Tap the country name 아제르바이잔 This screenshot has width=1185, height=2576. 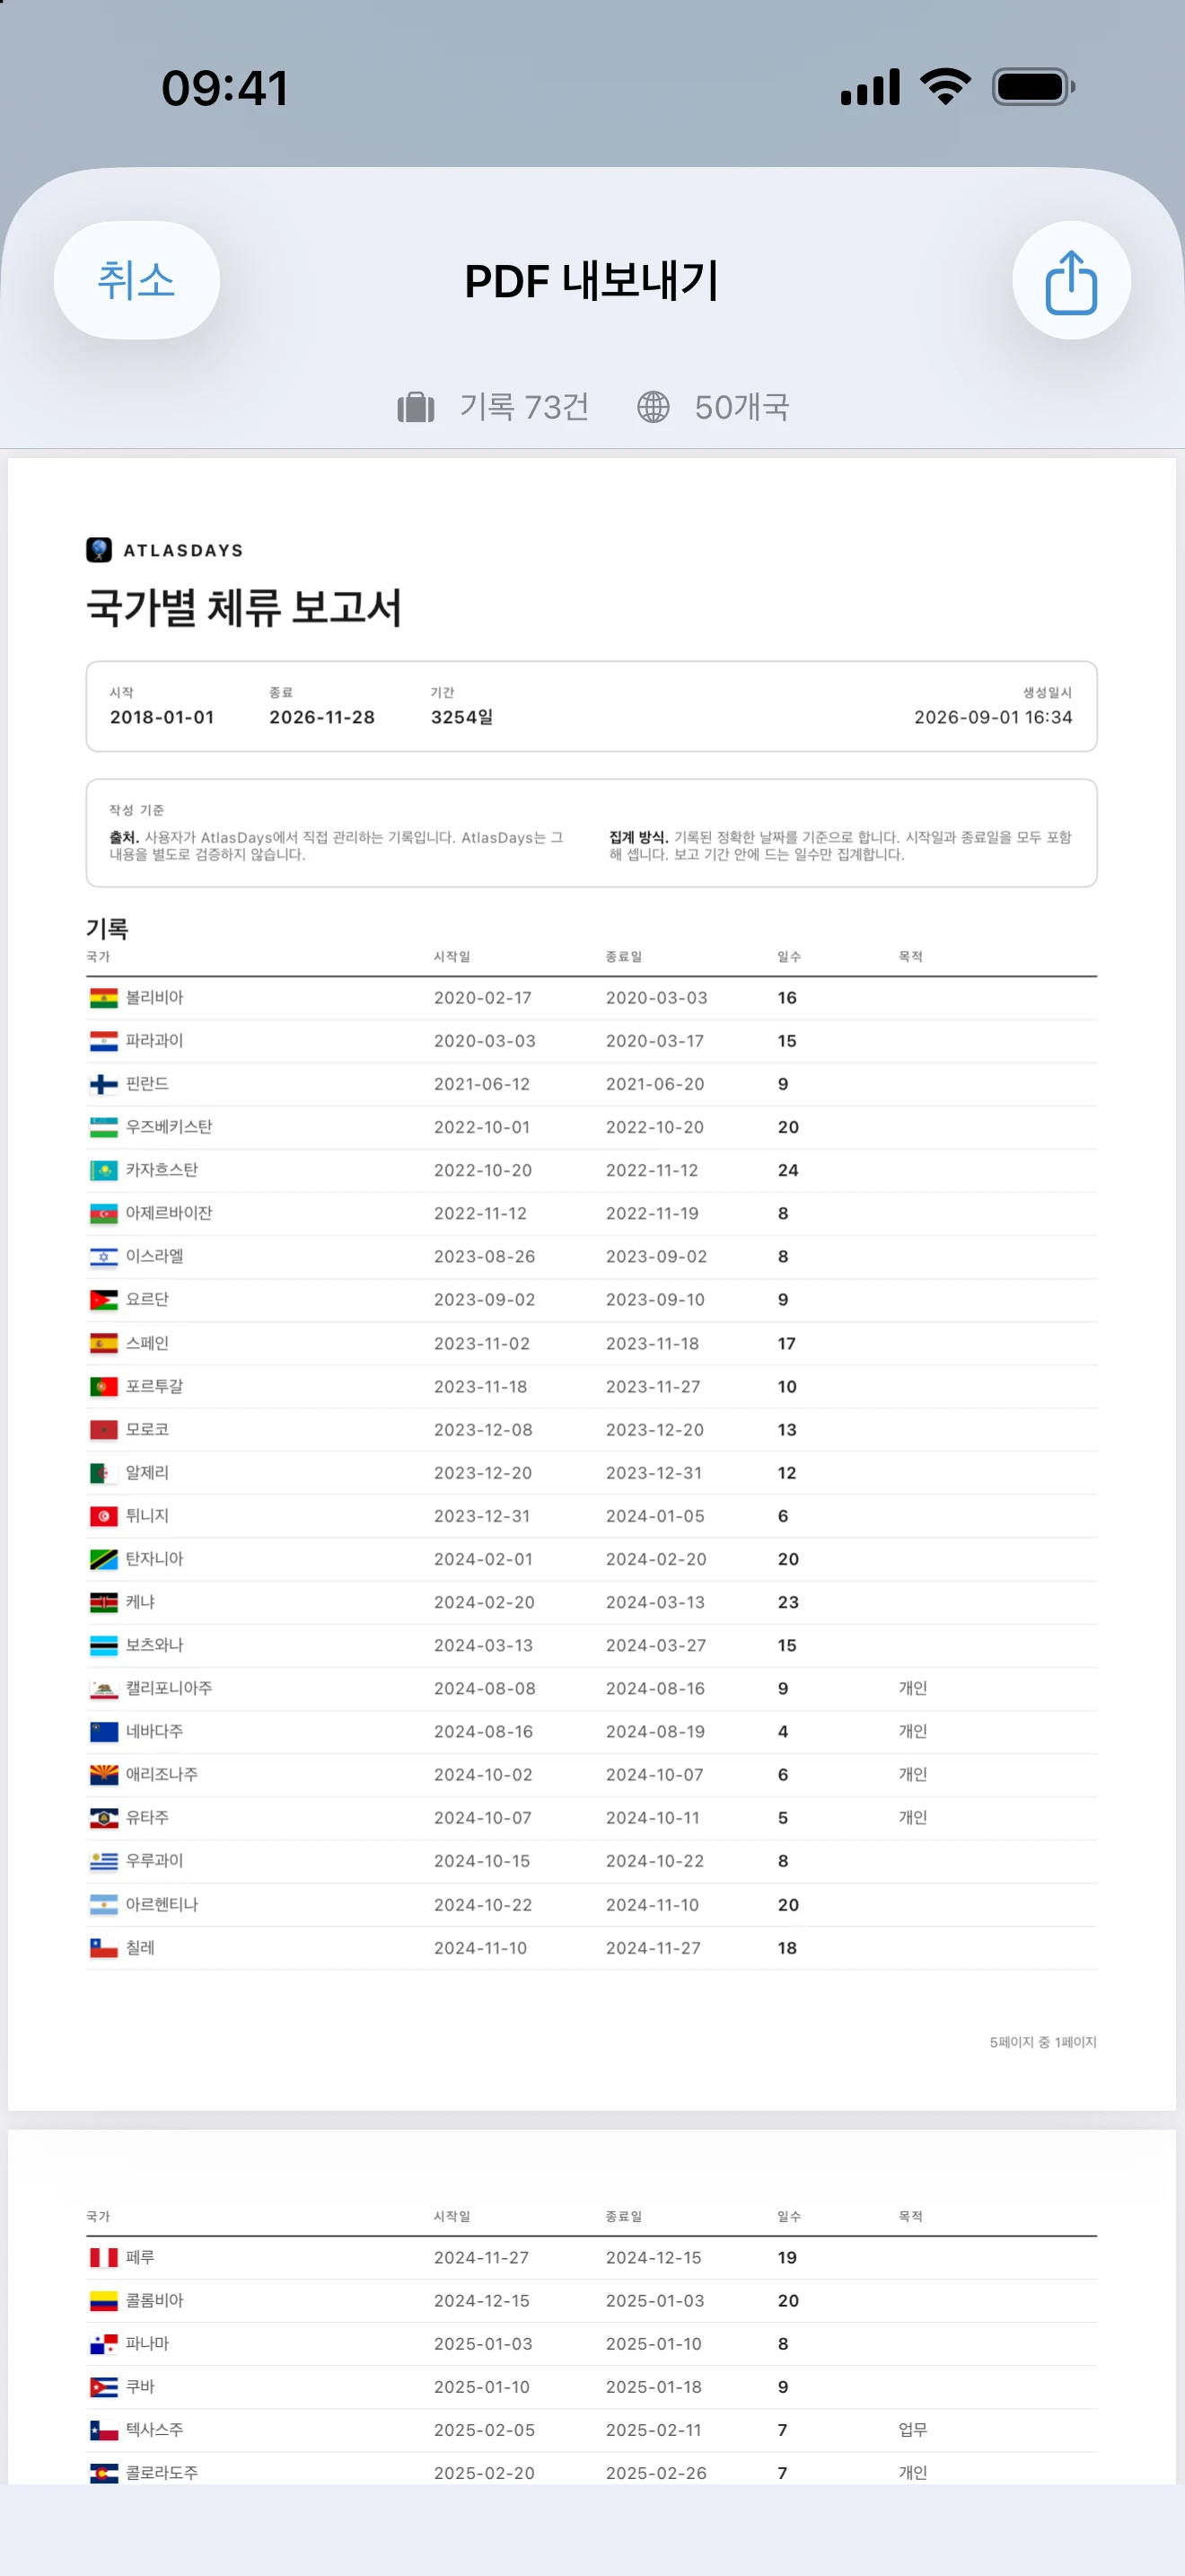pos(169,1213)
